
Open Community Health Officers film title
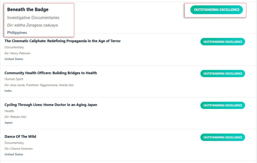click(x=50, y=73)
